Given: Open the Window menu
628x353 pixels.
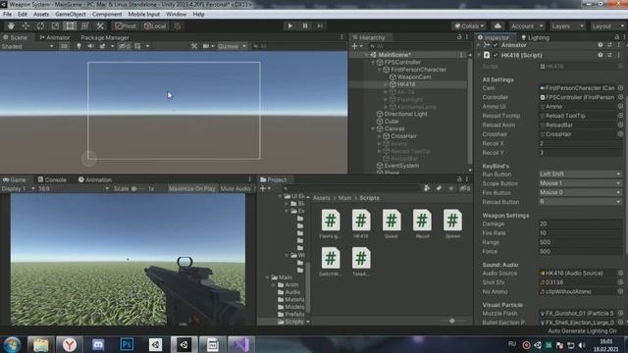Looking at the screenshot, I should click(177, 14).
